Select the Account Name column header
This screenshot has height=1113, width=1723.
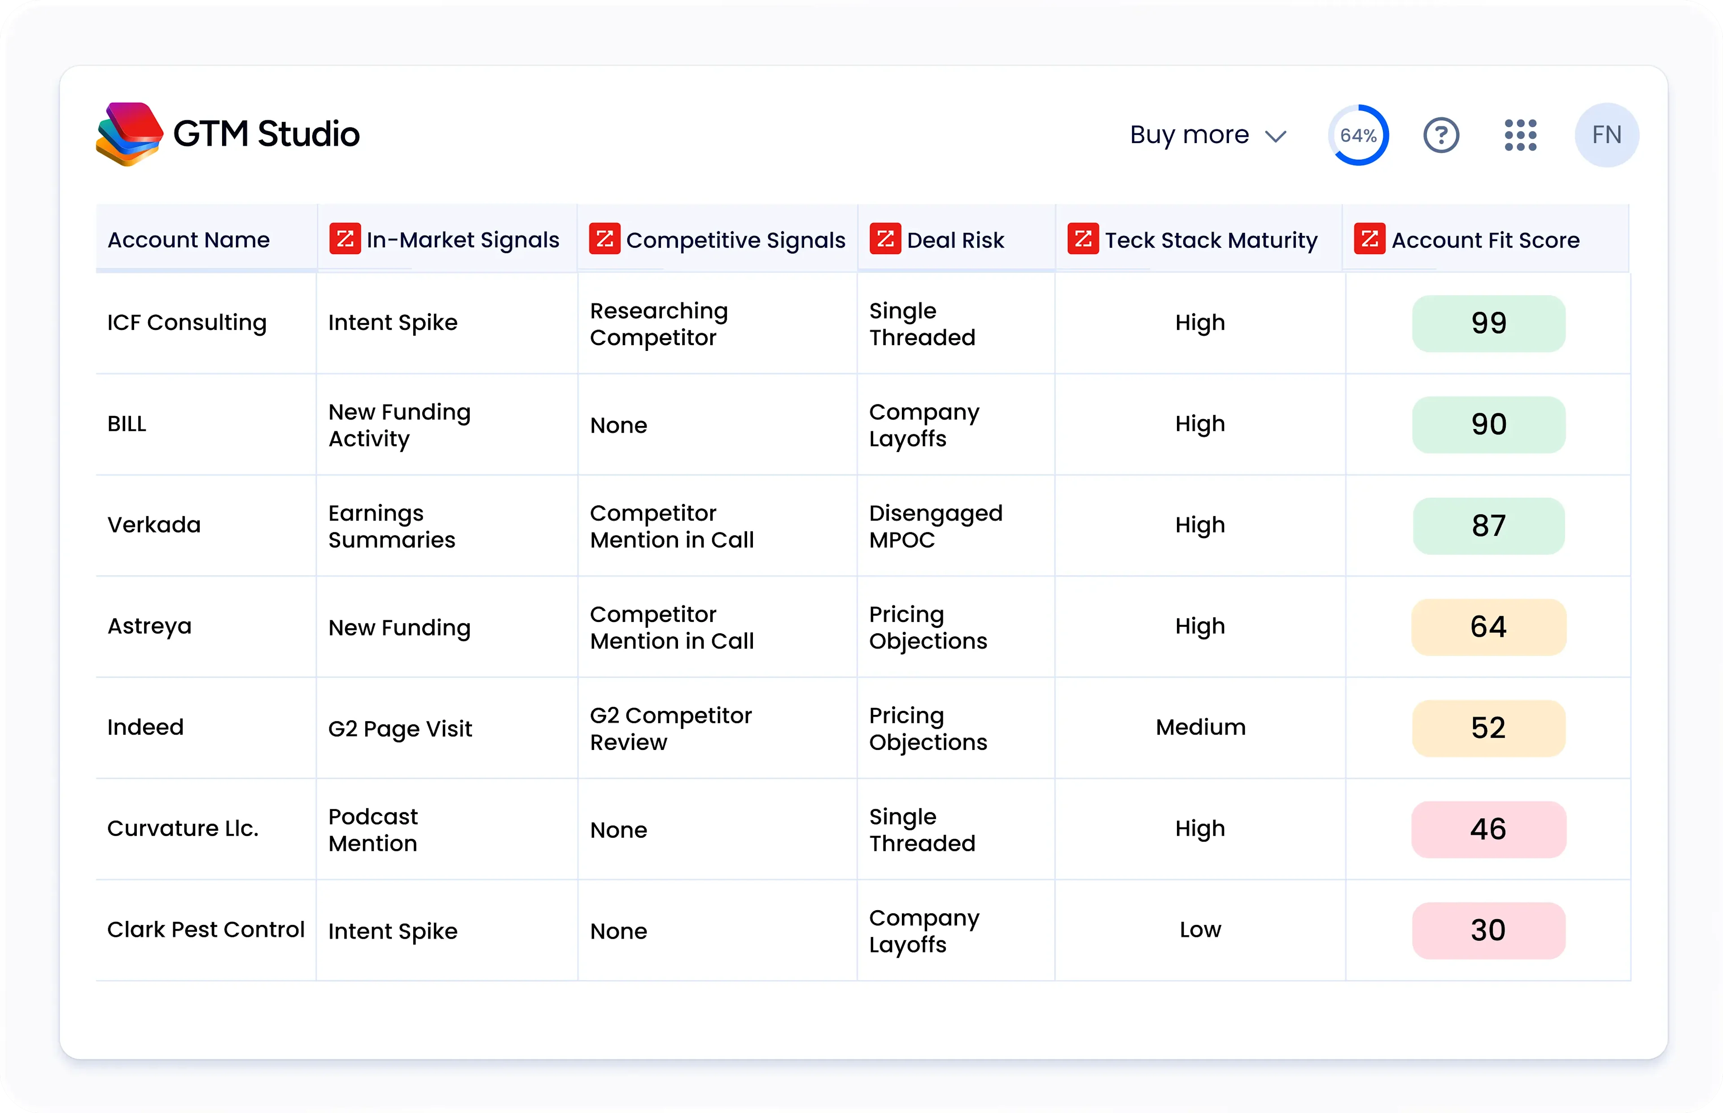click(x=206, y=239)
